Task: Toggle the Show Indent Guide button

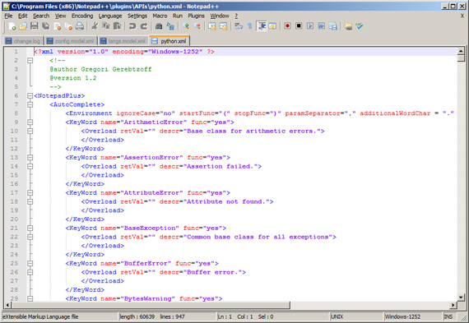Action: 262,26
